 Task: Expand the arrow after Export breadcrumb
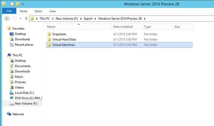click(x=95, y=19)
